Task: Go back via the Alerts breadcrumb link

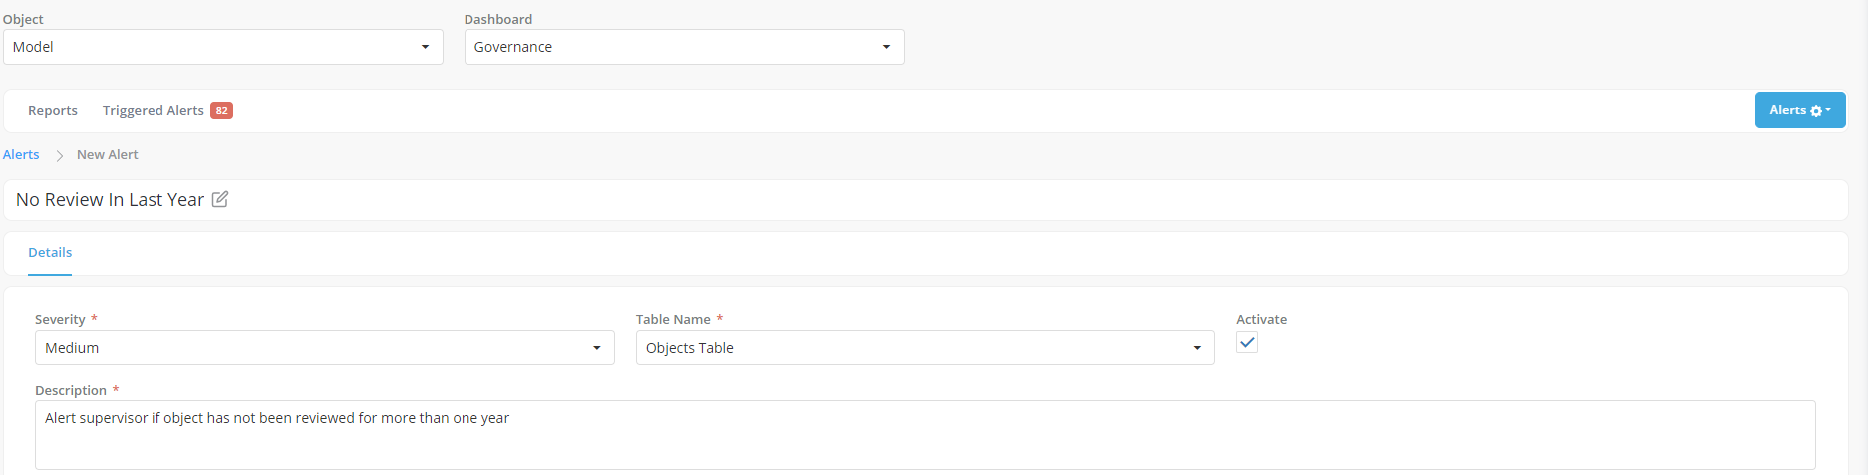Action: point(21,155)
